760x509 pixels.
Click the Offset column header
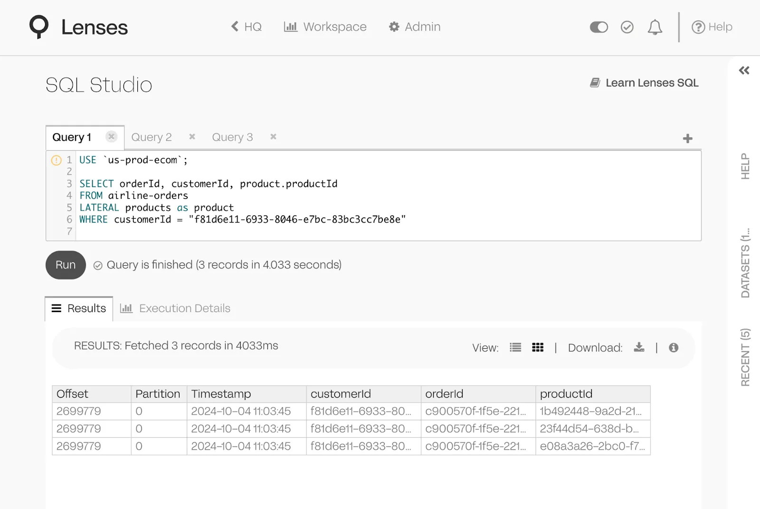[x=92, y=394]
